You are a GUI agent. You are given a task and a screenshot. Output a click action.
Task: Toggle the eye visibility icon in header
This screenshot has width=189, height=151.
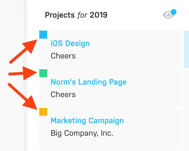pyautogui.click(x=169, y=15)
